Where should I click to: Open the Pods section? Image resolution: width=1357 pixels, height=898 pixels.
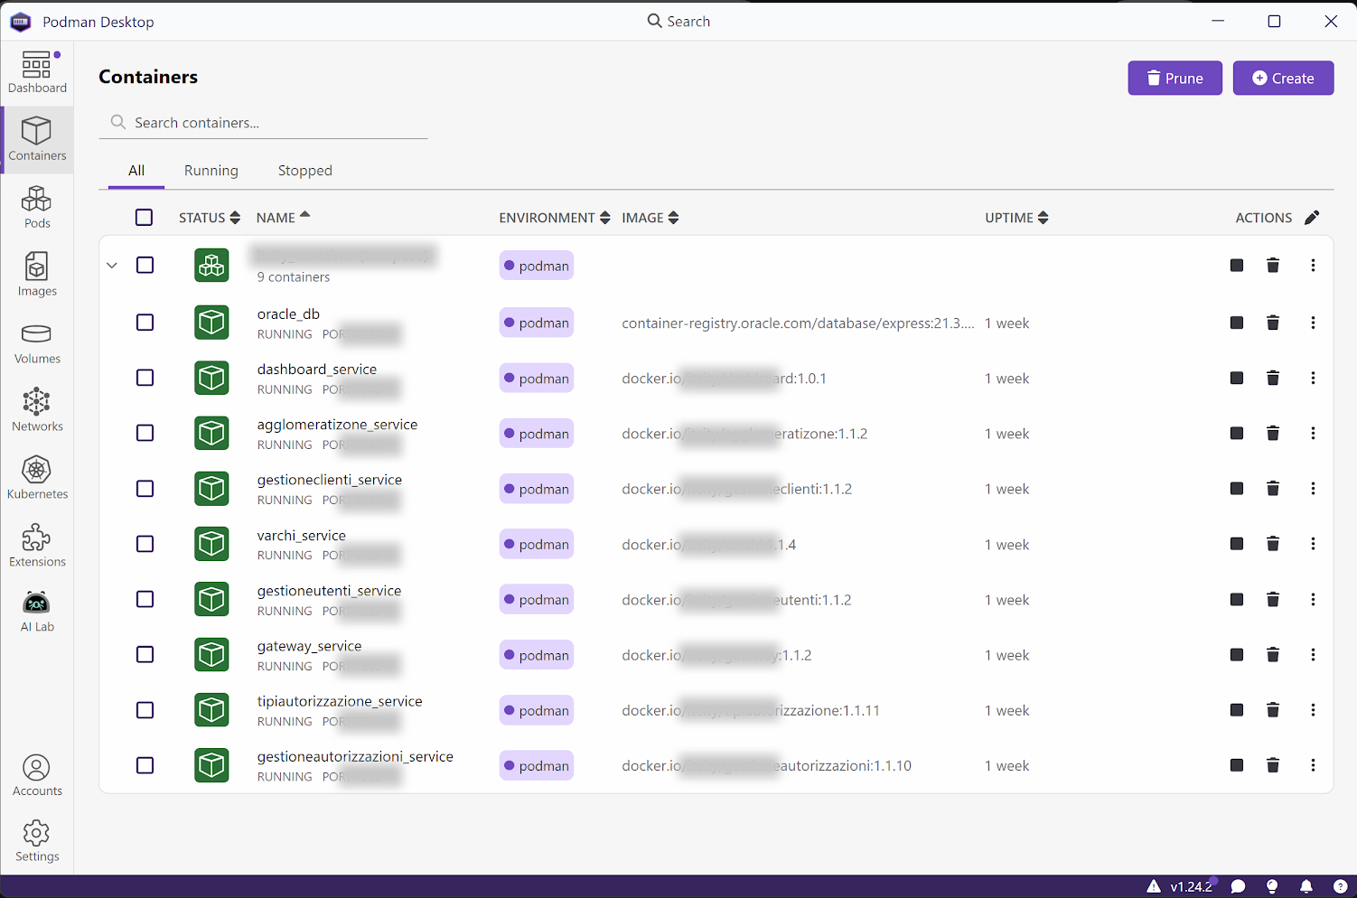37,208
